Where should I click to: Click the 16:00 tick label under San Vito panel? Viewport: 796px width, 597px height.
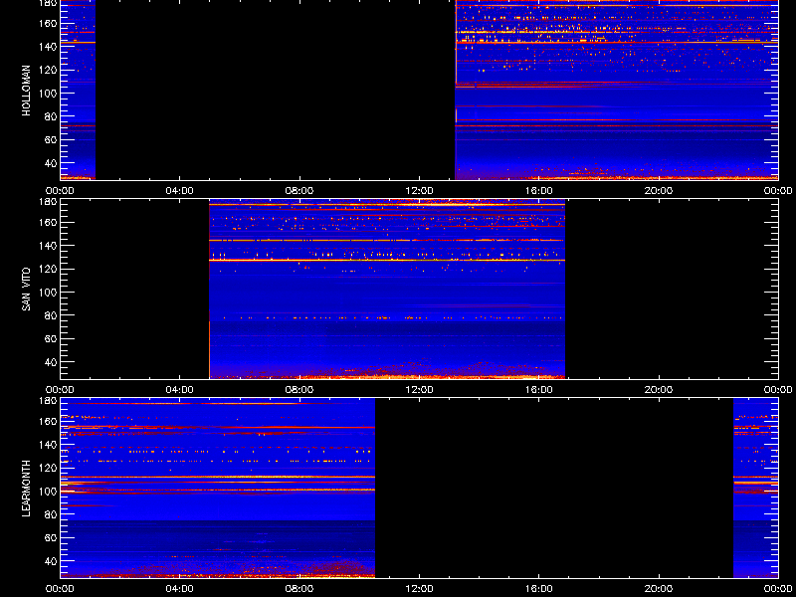click(538, 390)
